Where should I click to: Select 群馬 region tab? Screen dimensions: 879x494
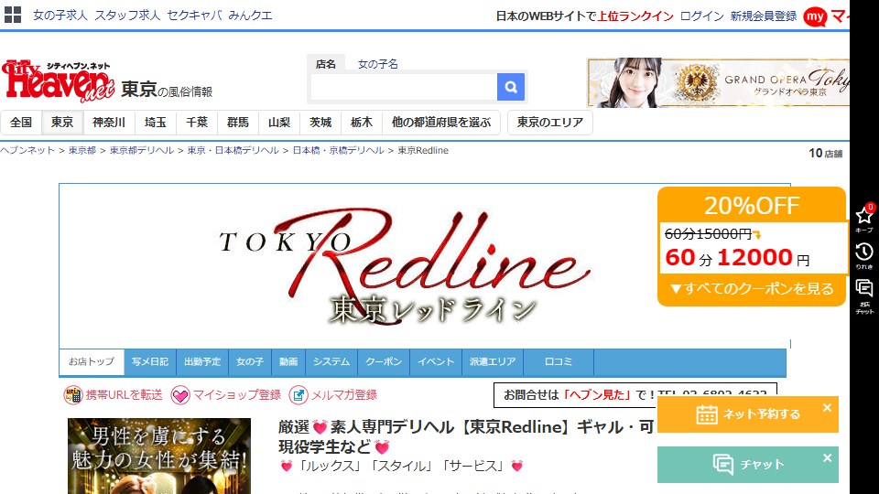(238, 123)
